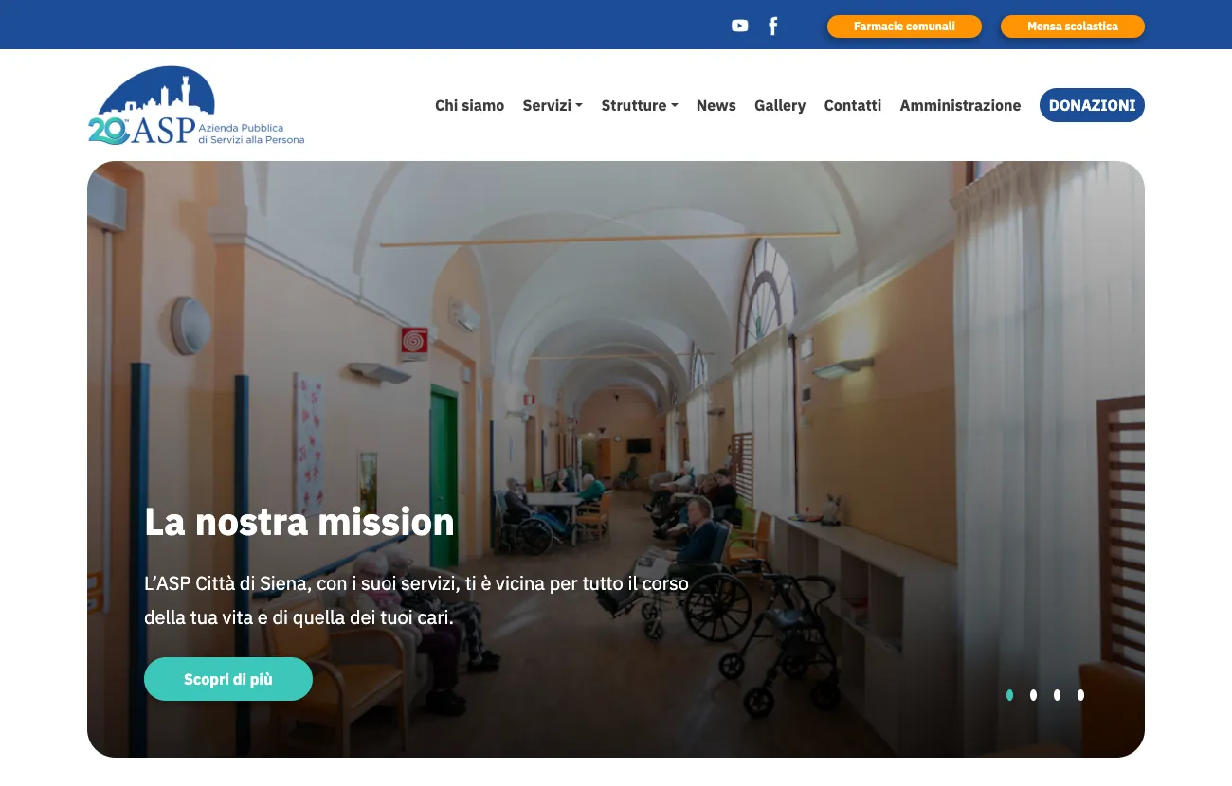This screenshot has height=786, width=1232.
Task: Open Amministrazione menu item
Action: click(x=960, y=105)
